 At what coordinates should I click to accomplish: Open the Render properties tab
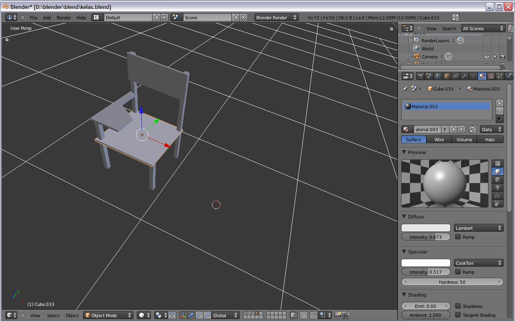click(x=420, y=76)
